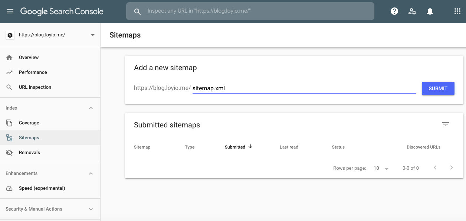Open the submitted sitemaps filter icon
The width and height of the screenshot is (466, 221).
click(446, 124)
